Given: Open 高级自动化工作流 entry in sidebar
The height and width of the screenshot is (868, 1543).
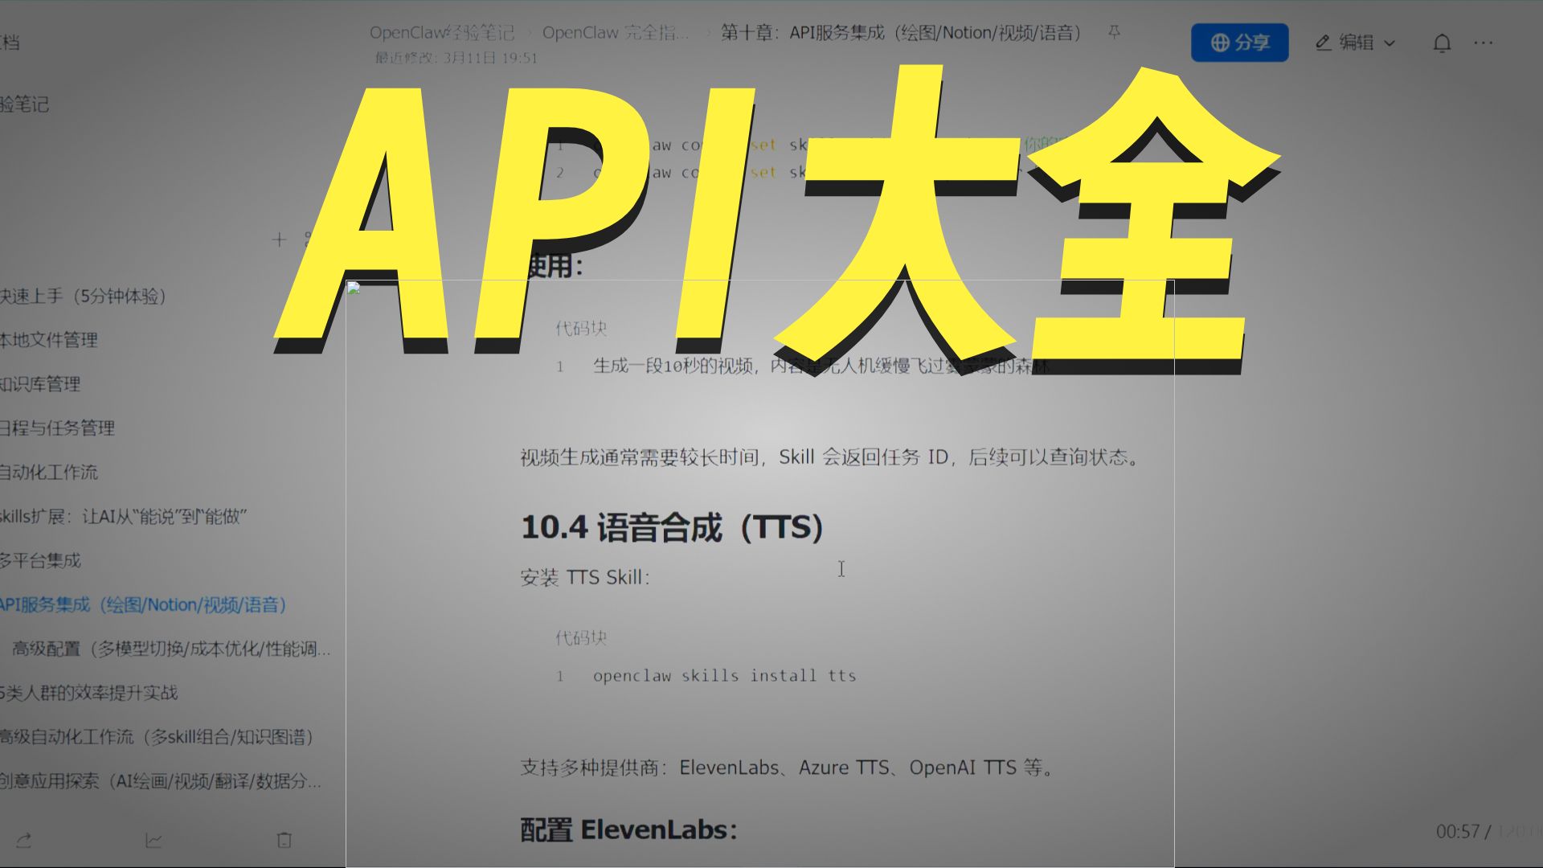Looking at the screenshot, I should [157, 737].
